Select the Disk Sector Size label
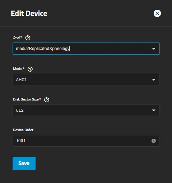This screenshot has height=183, width=172. pyautogui.click(x=27, y=99)
